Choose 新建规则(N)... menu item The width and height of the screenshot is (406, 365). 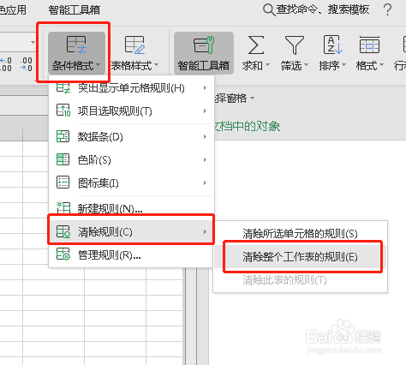(x=131, y=208)
